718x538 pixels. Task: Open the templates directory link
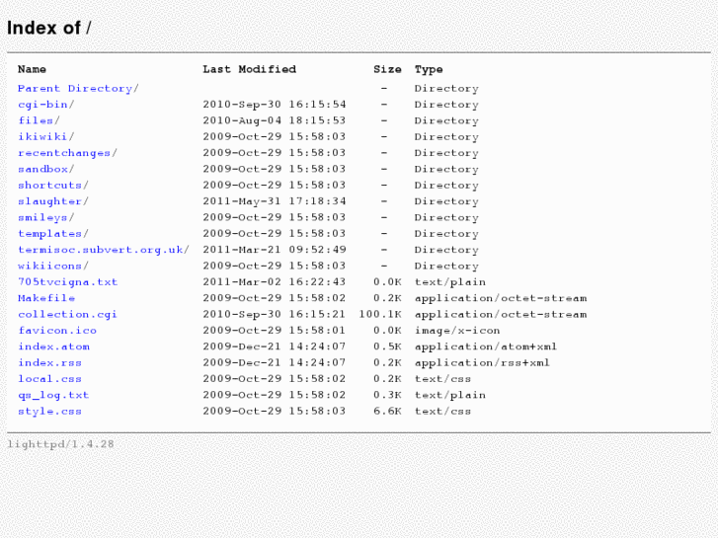[50, 234]
